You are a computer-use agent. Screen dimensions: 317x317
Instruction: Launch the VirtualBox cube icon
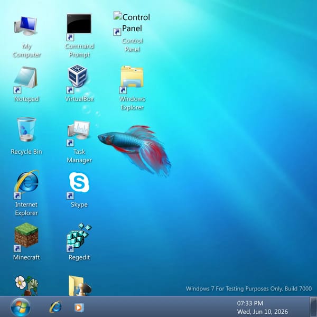pos(78,75)
